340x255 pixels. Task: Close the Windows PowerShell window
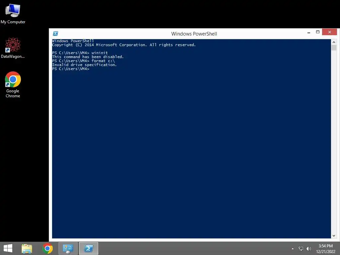click(x=329, y=32)
